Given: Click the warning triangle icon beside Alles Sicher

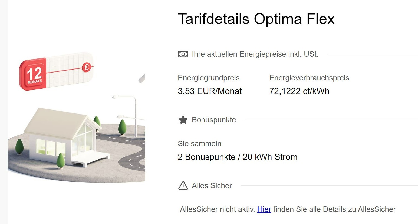Looking at the screenshot, I should point(183,186).
